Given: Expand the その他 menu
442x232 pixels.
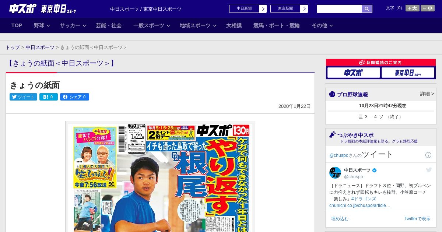Looking at the screenshot, I should click(x=322, y=25).
